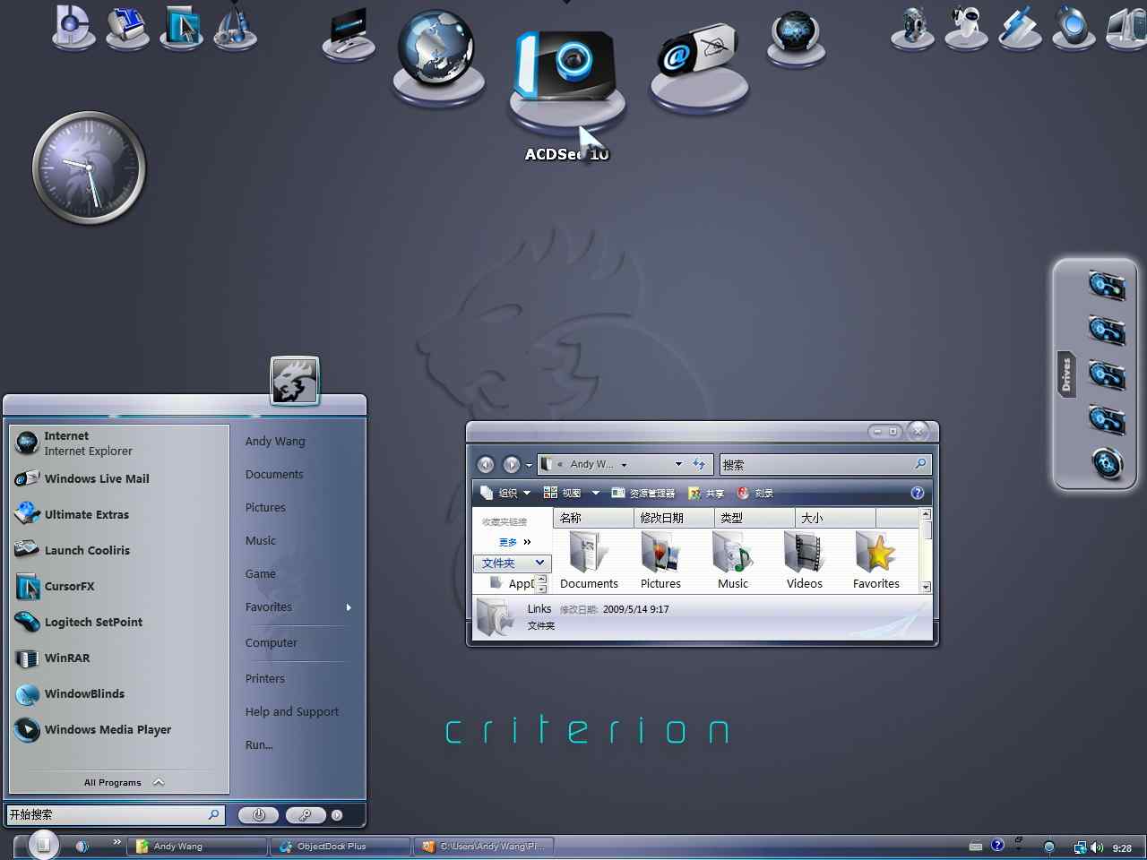Switch to ObjectDock Plus taskbar button
This screenshot has width=1147, height=860.
click(341, 846)
